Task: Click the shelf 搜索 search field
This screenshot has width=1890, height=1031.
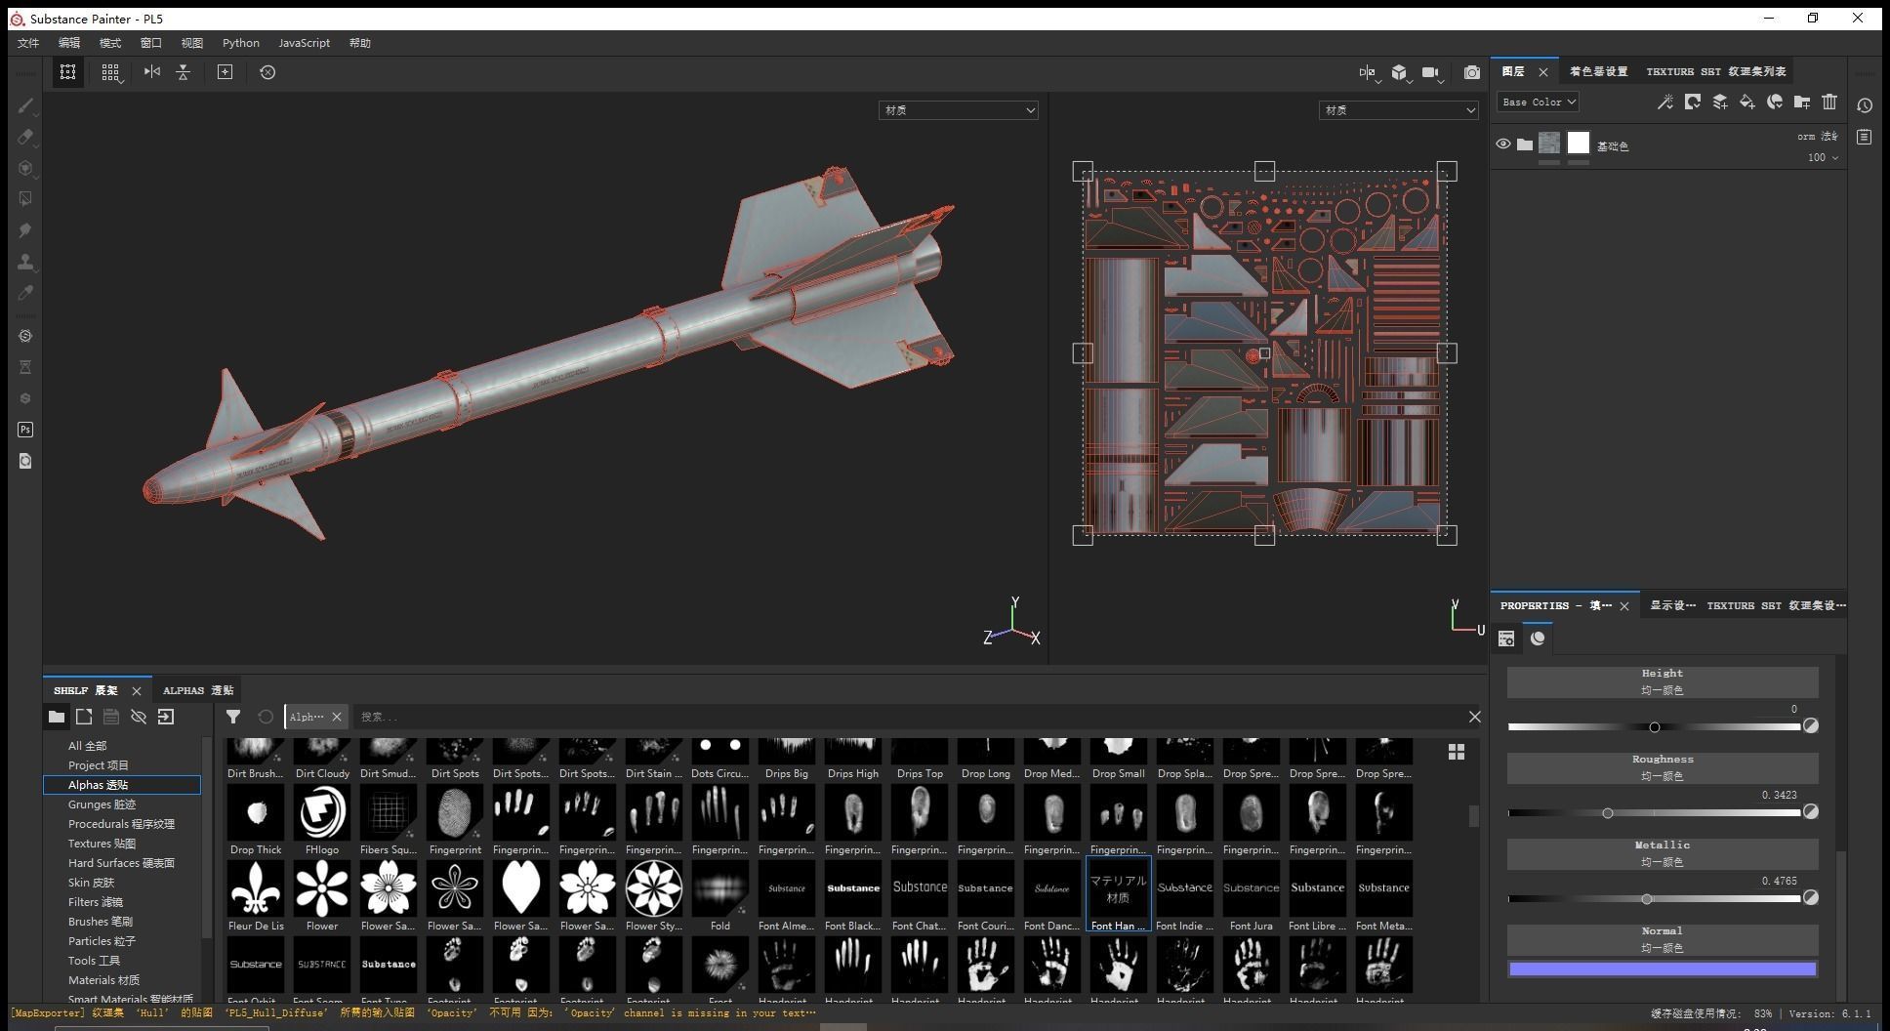Action: pos(908,717)
